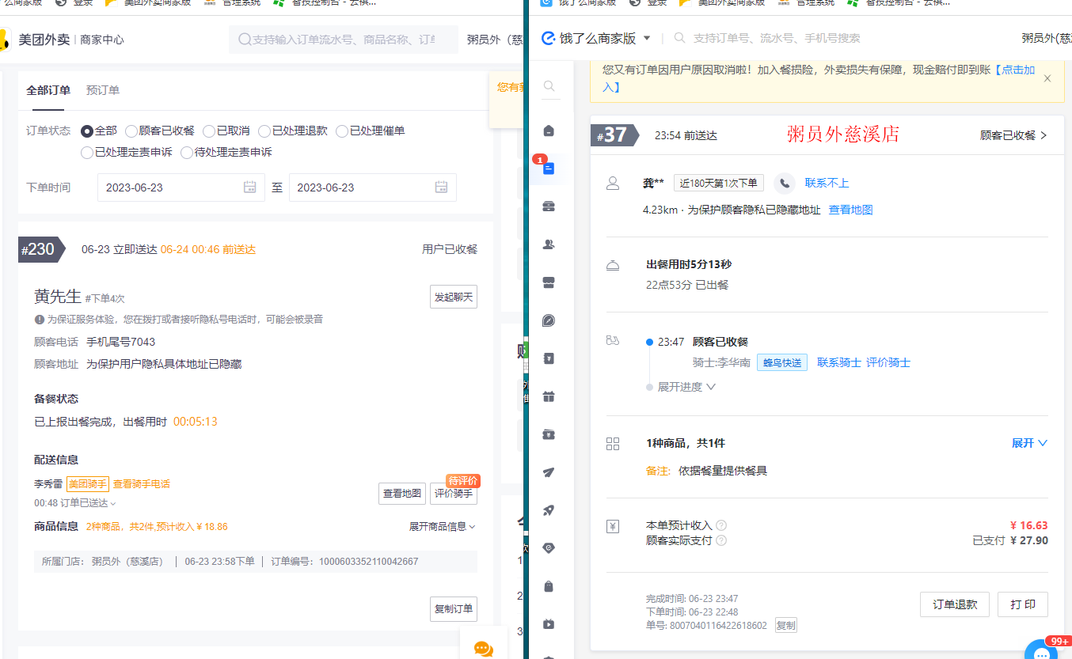Open shopping bag icon in Ele.me sidebar

pos(549,586)
